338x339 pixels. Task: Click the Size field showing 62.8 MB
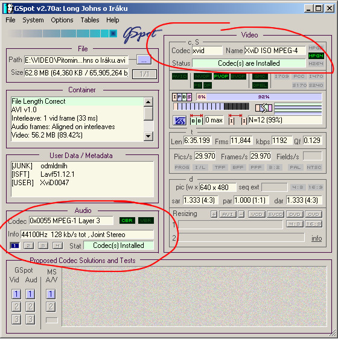pos(76,73)
